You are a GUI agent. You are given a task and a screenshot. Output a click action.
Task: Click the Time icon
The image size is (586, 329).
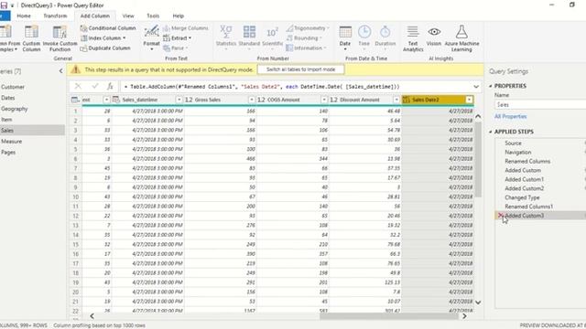coord(364,37)
